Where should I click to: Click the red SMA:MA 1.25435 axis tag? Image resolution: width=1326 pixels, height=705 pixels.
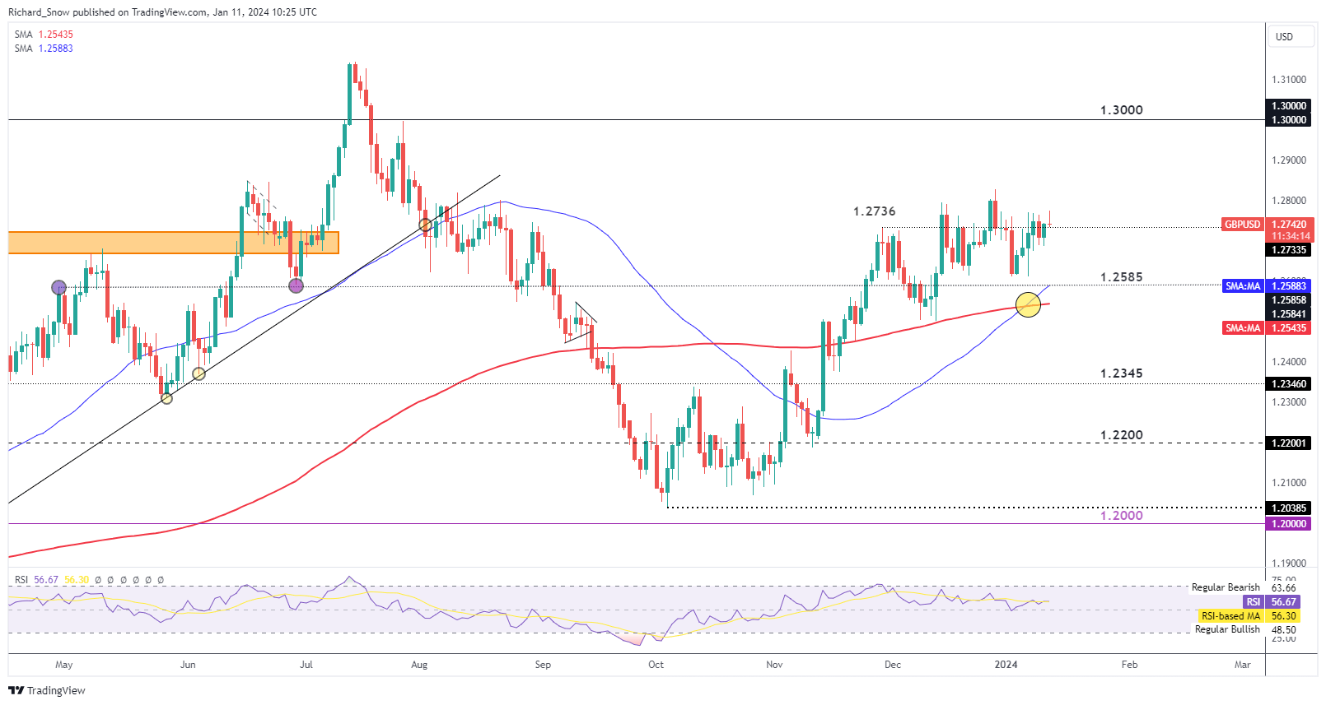1265,328
